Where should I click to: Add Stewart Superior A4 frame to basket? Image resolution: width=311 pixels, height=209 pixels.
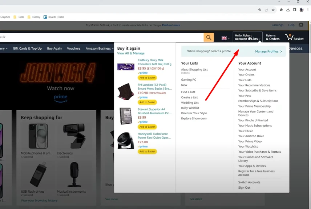147,127
